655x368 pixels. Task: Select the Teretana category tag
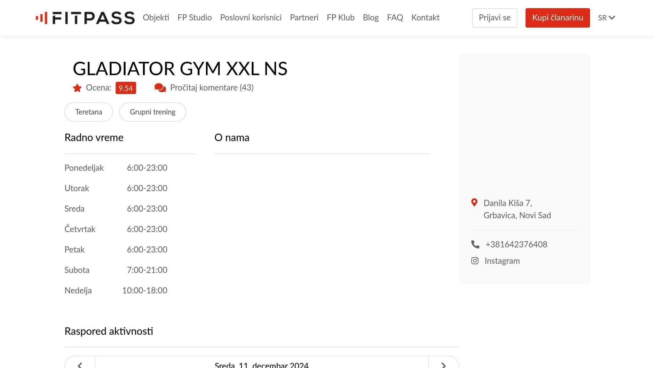89,112
